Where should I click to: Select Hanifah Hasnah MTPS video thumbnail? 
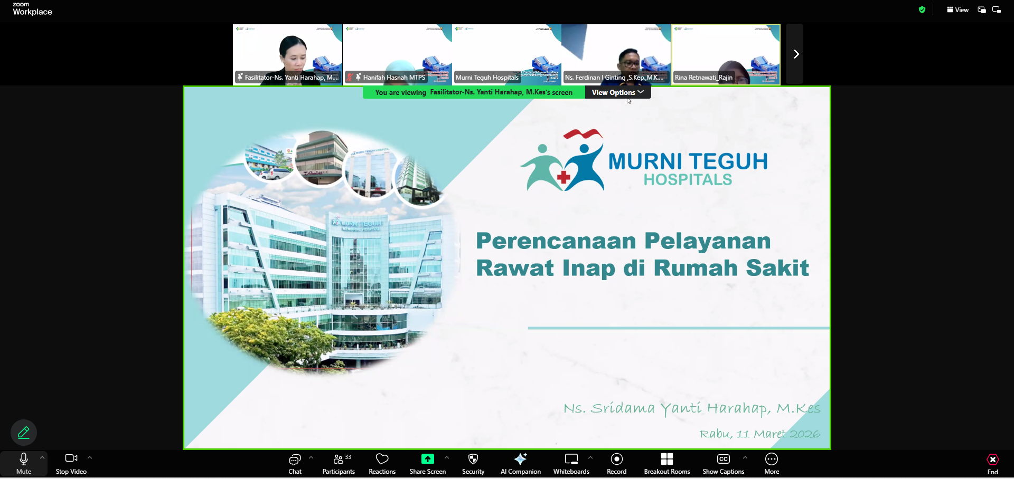(397, 54)
